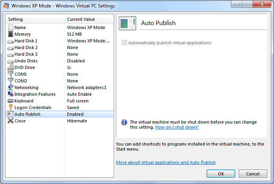Click the Logon Credentials key icon
274x184 pixels.
coord(11,107)
